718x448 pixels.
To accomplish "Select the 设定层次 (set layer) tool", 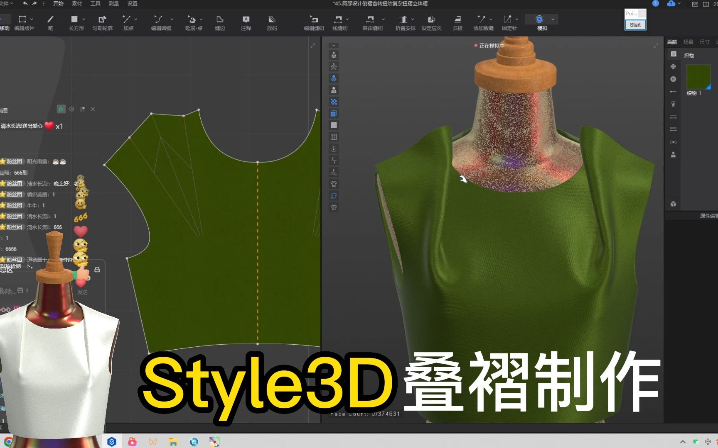I will point(431,23).
